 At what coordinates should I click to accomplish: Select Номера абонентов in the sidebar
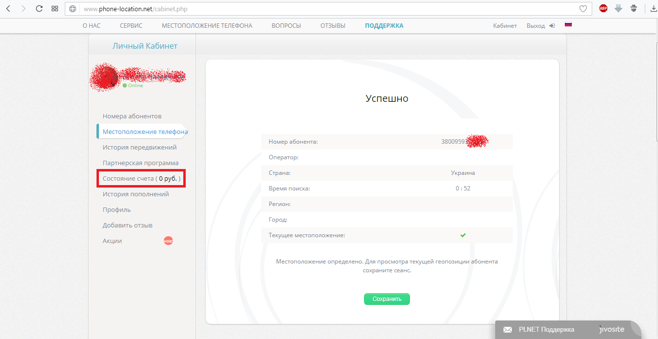[x=132, y=116]
